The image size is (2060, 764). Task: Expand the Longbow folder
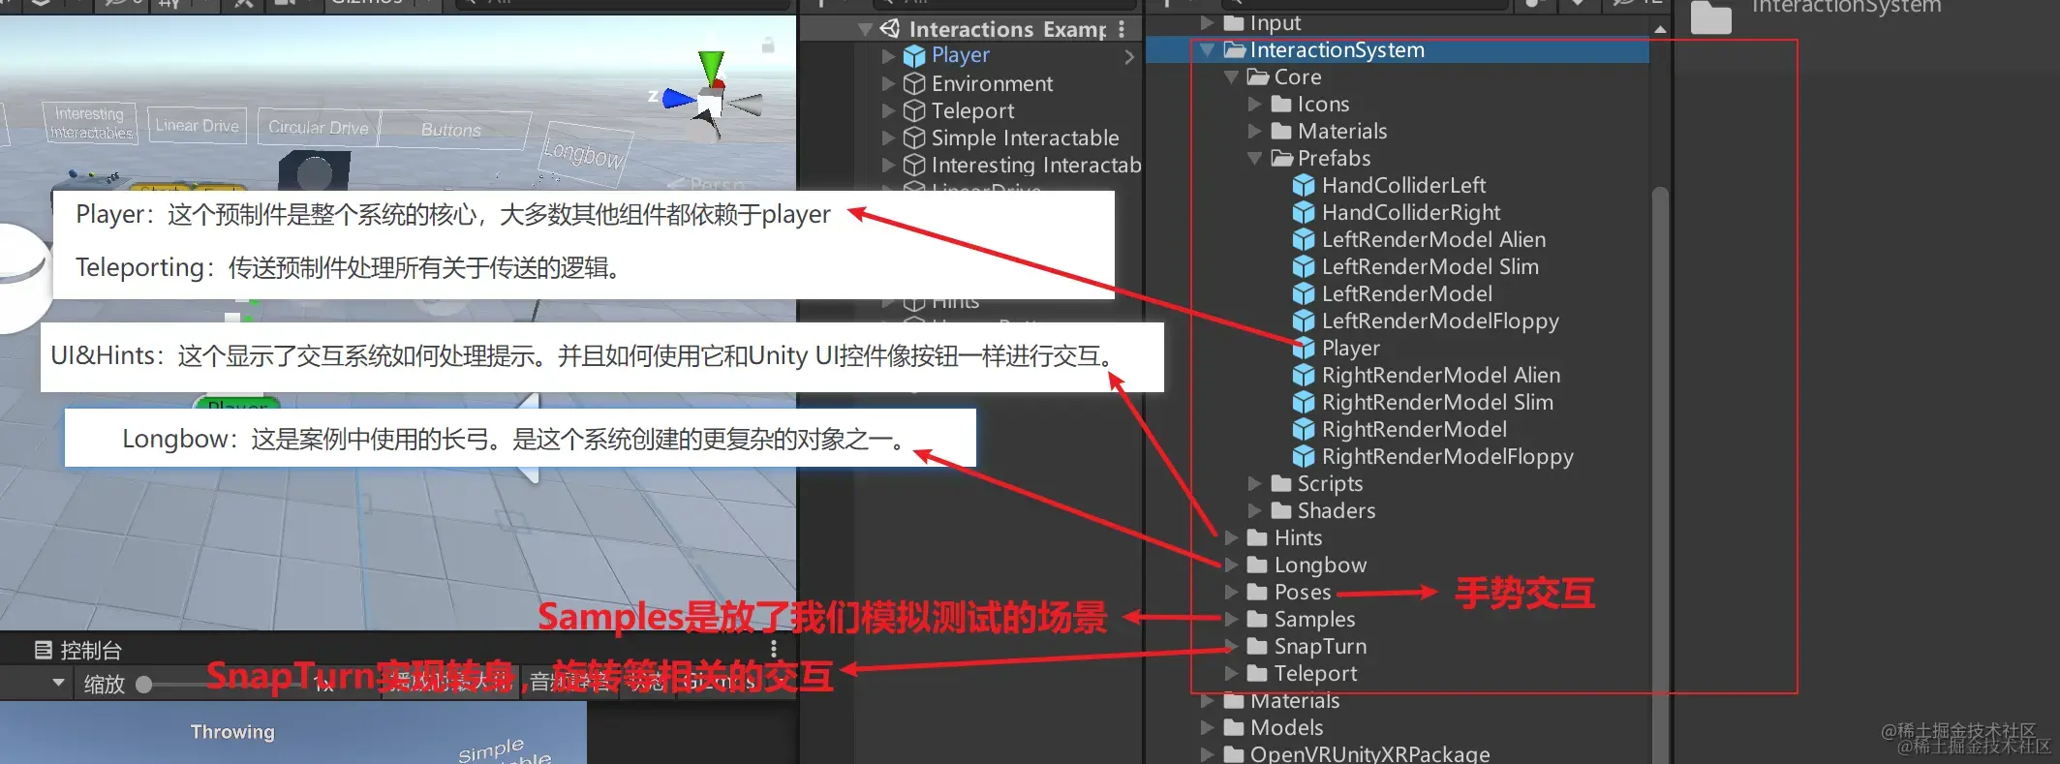(1231, 565)
